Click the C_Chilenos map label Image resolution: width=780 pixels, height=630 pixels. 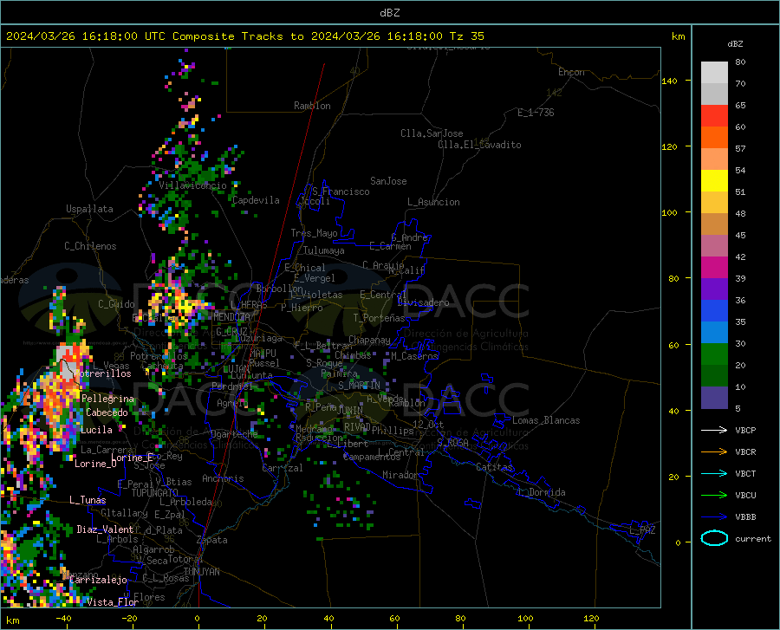90,246
